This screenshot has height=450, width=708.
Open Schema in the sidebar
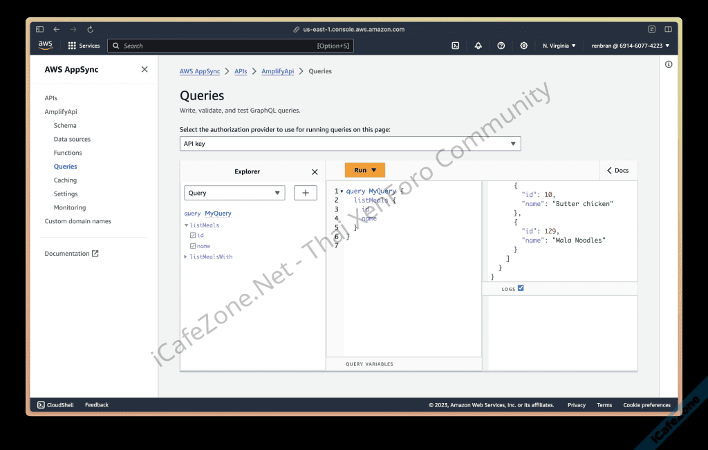click(65, 126)
